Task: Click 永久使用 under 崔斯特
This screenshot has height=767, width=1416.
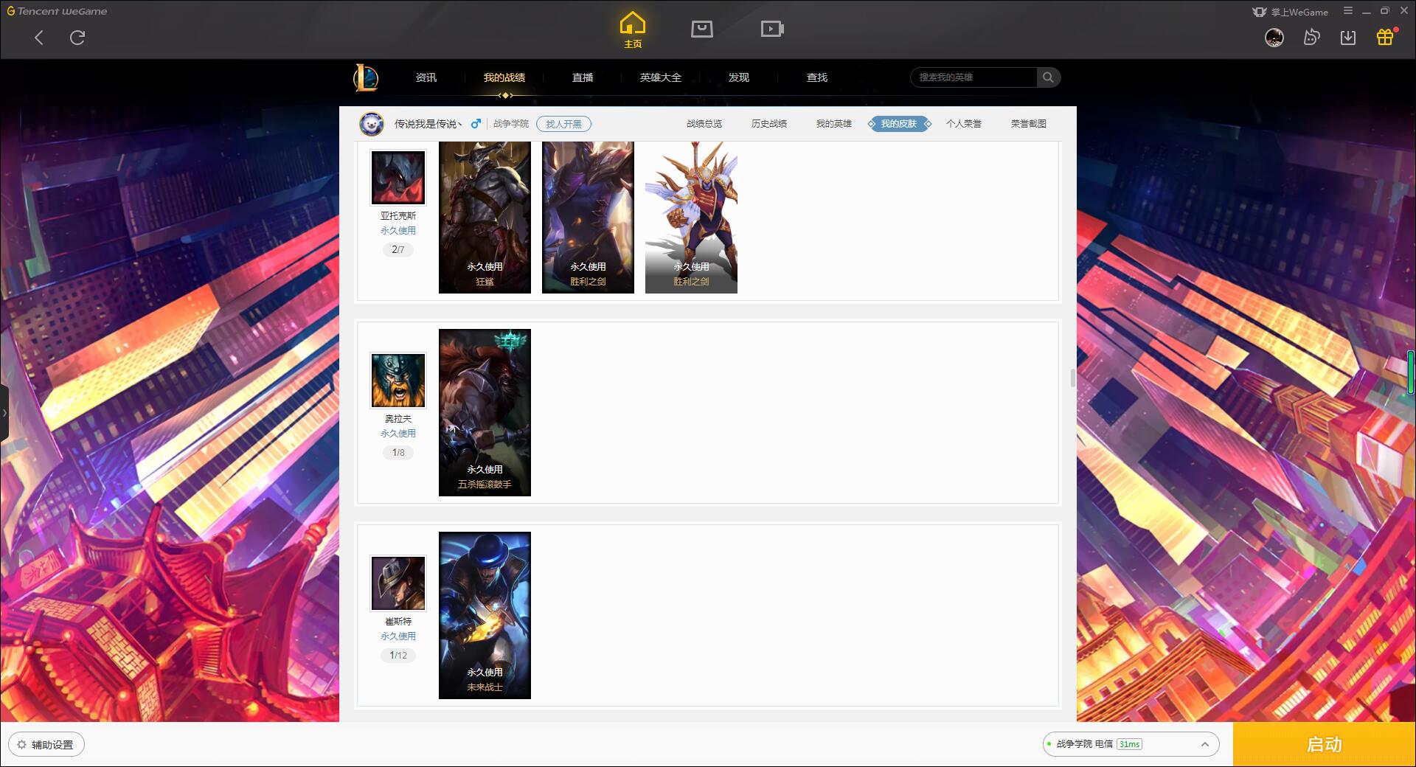Action: click(398, 636)
